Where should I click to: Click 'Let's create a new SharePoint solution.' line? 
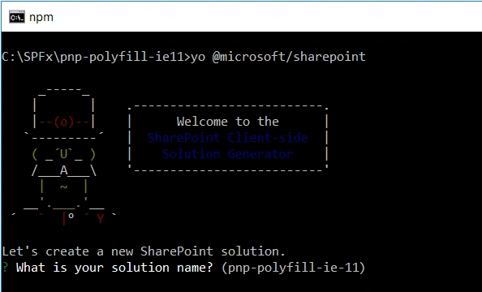coord(144,251)
